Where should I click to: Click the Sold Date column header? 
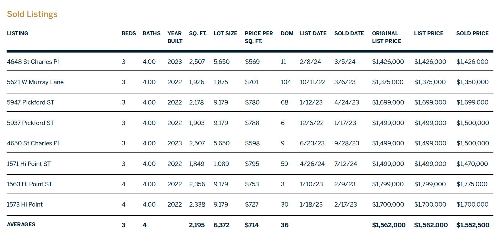click(349, 33)
